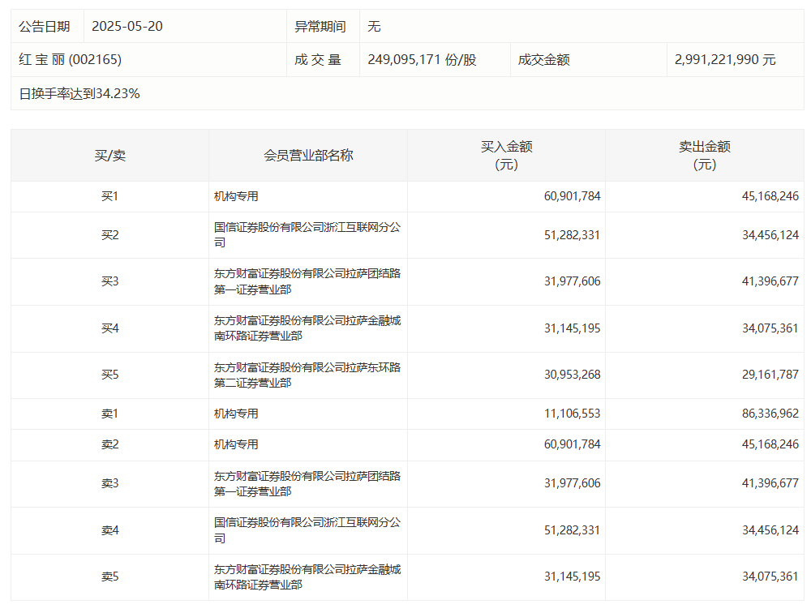The height and width of the screenshot is (613, 811).
Task: Click 卖2 buy amount 60,901,784
Action: (572, 444)
